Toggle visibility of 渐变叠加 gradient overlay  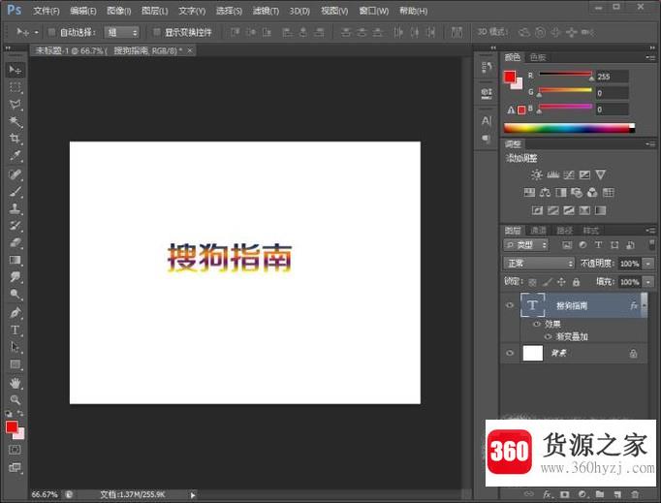click(548, 336)
